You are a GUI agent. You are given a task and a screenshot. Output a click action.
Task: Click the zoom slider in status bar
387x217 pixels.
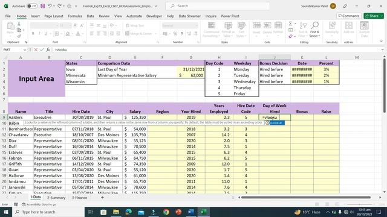360,204
